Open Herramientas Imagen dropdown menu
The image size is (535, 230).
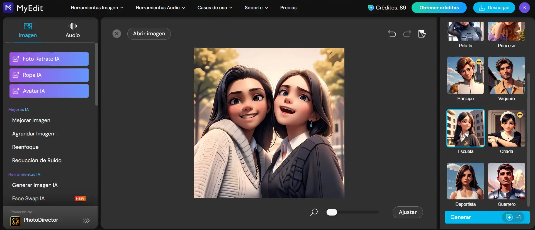[x=97, y=8]
